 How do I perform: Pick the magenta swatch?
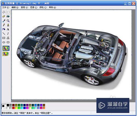click(27, 108)
